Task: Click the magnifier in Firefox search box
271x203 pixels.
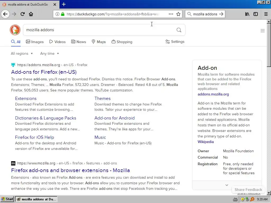Action: pos(189,14)
